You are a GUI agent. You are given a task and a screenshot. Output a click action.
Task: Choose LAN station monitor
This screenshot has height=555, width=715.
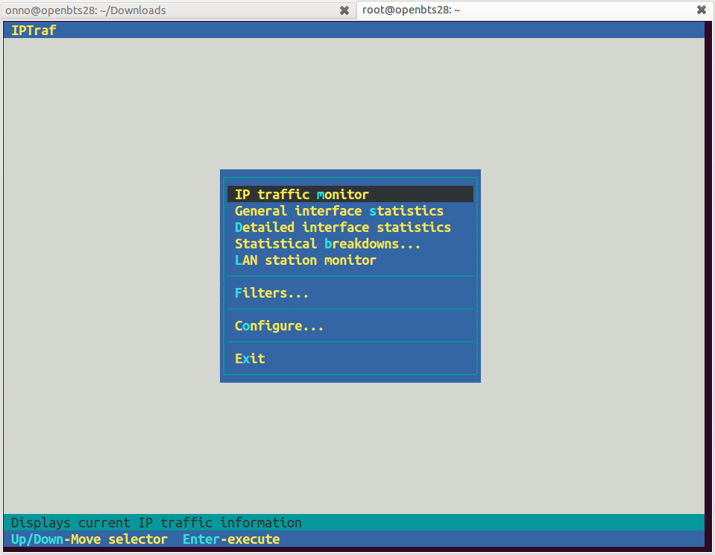pos(350,260)
